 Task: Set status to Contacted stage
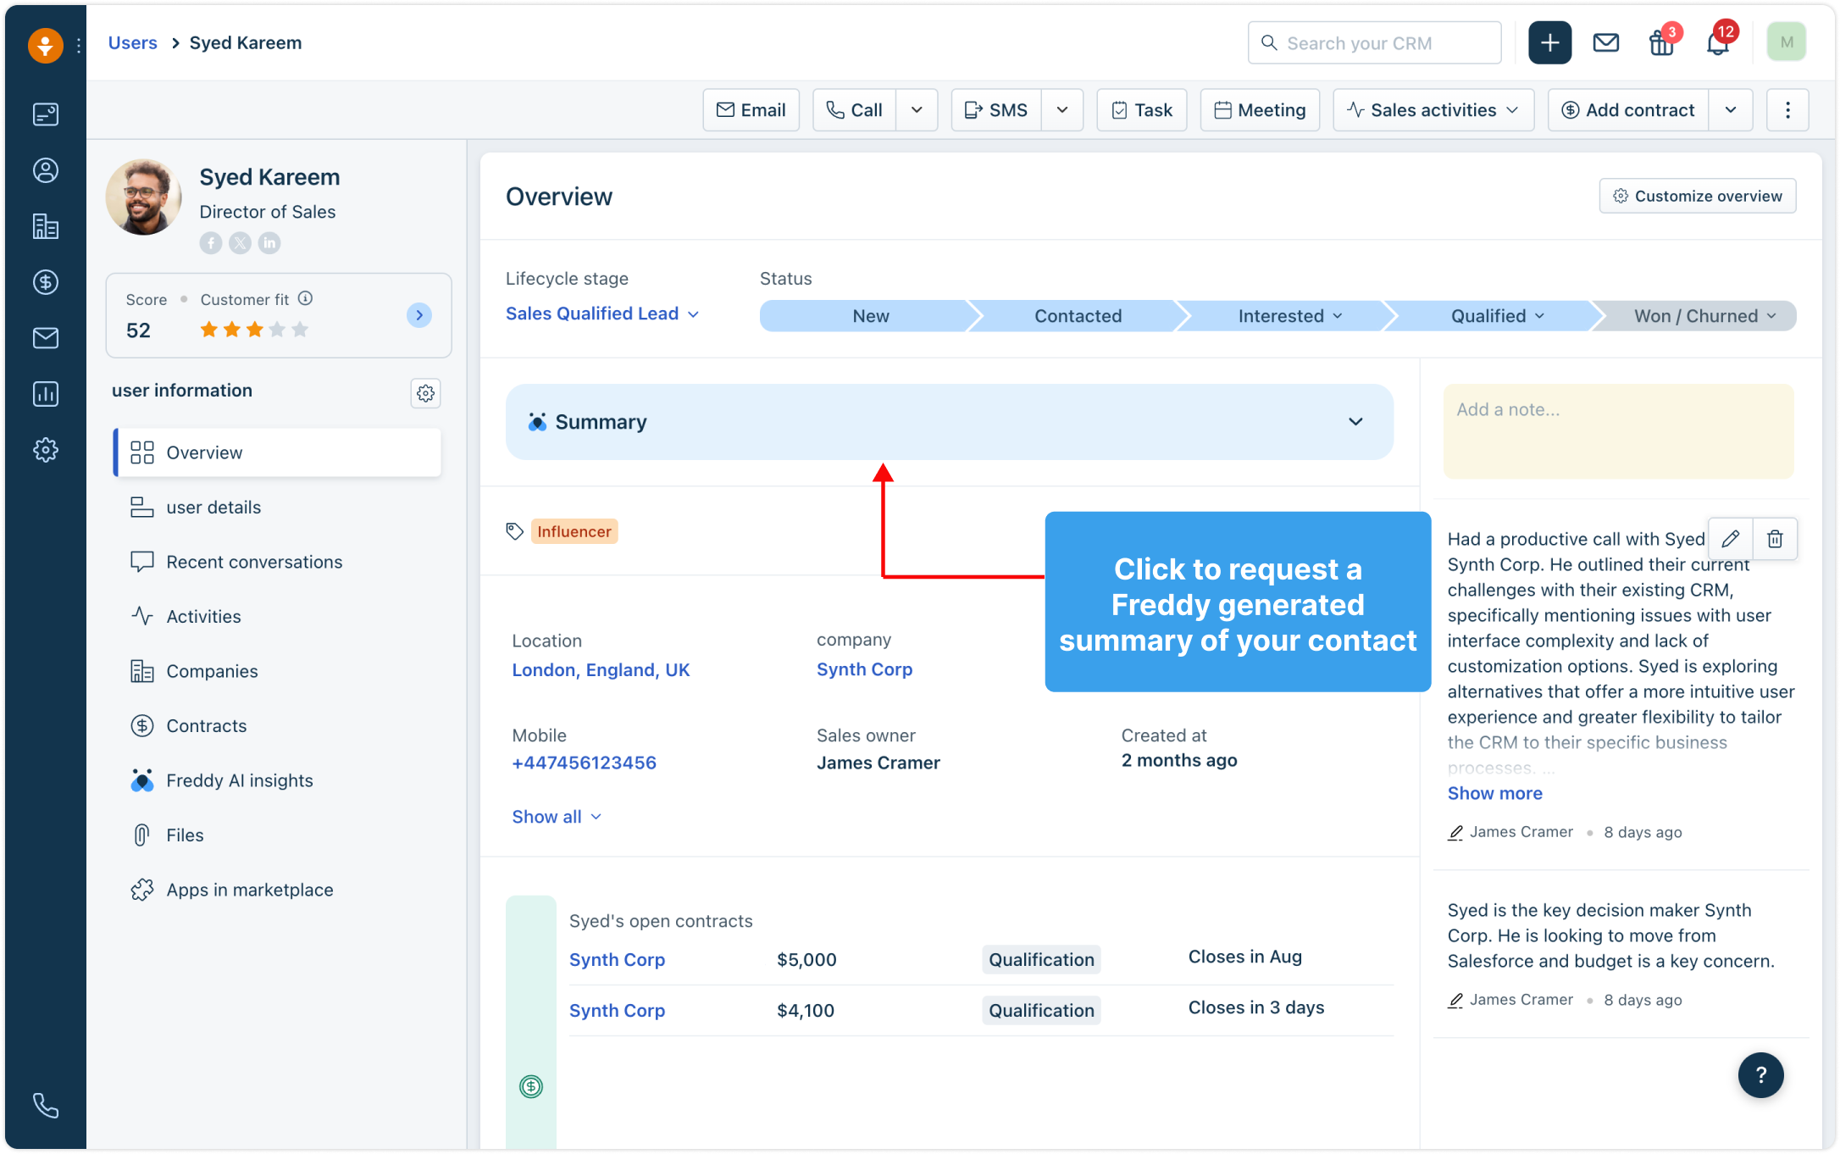tap(1078, 316)
